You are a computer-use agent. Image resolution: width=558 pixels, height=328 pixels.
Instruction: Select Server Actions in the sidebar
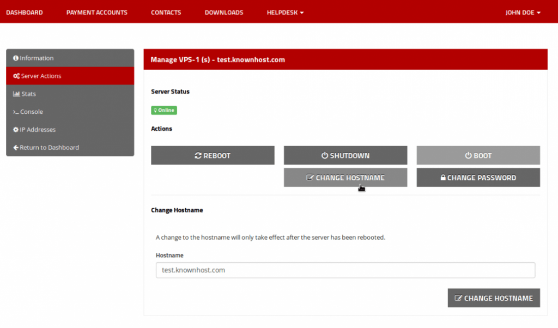pos(70,76)
